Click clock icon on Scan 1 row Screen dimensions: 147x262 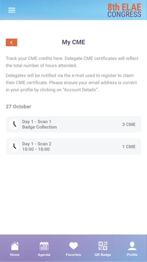click(14, 124)
